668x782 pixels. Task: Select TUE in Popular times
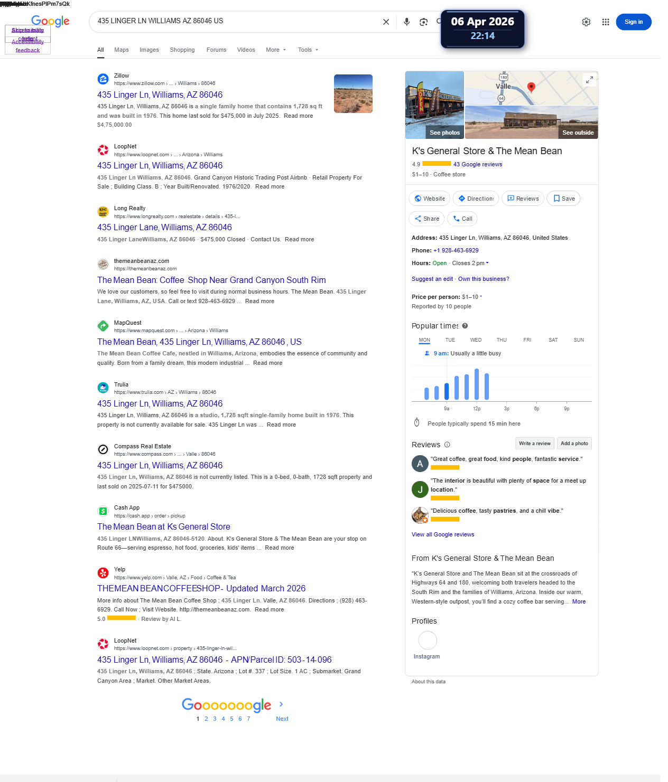pos(450,340)
